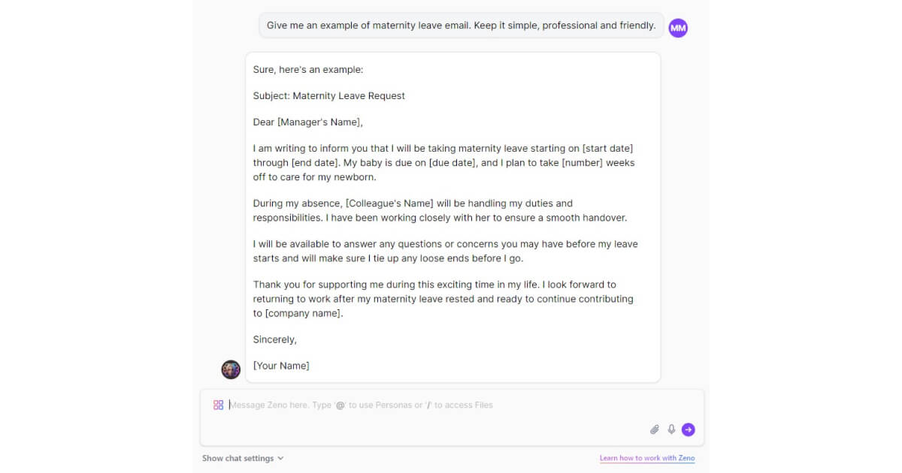Viewport: 902px width, 473px height.
Task: Select the paperclip to add an attachment
Action: click(654, 429)
